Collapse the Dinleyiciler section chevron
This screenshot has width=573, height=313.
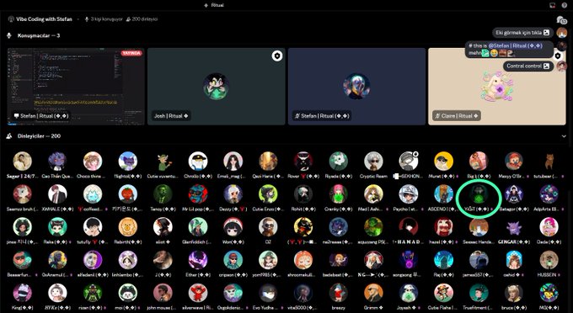coord(564,136)
